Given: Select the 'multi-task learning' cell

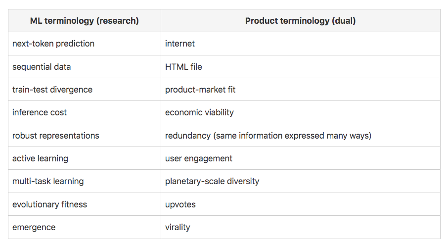Looking at the screenshot, I should pos(48,181).
